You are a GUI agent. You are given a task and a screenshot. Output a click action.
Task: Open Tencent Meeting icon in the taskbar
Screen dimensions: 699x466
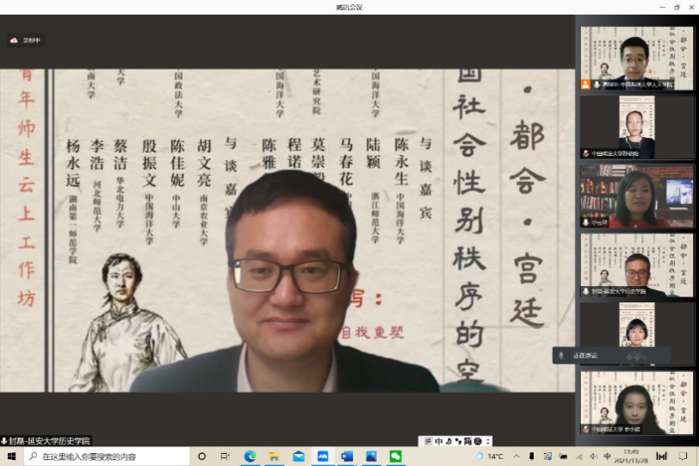tap(323, 456)
